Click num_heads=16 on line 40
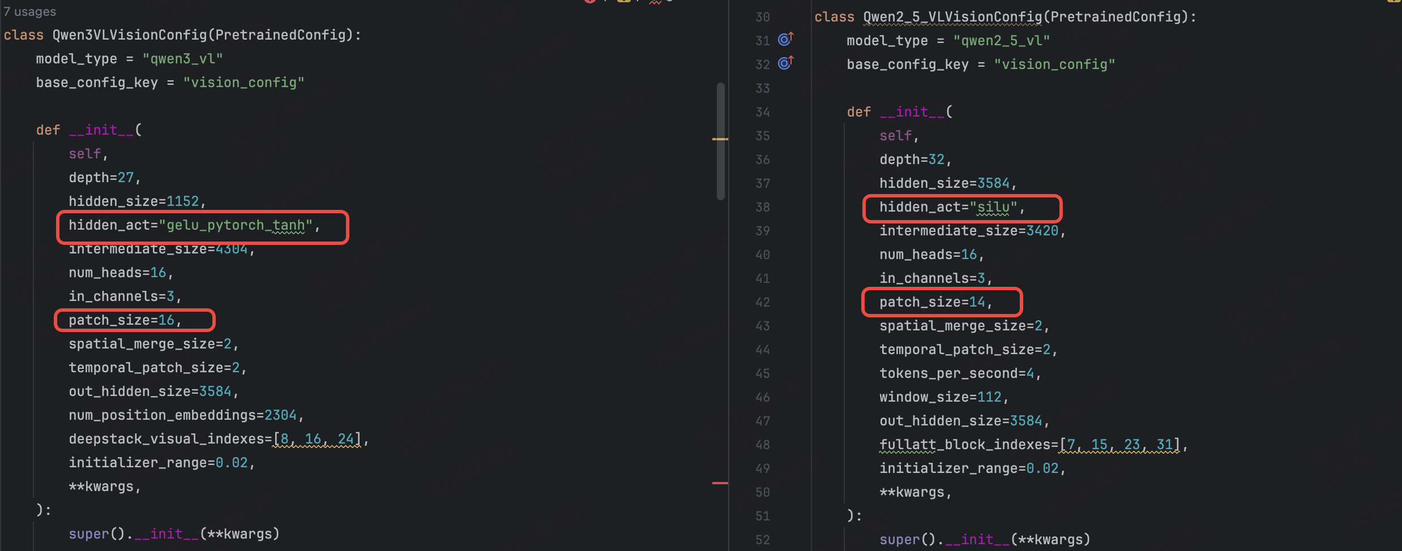The image size is (1402, 551). pos(928,255)
